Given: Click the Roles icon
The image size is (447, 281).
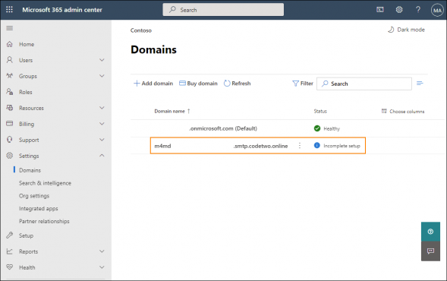Looking at the screenshot, I should pos(10,92).
